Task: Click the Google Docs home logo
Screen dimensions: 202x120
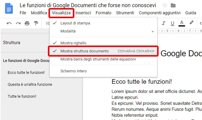Action: coord(9,9)
